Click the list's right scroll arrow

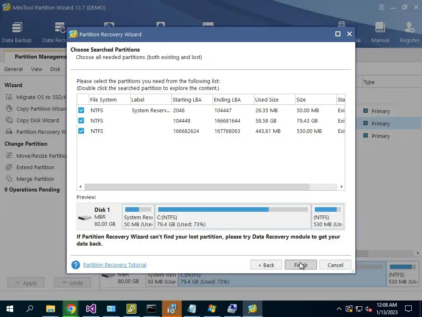click(x=341, y=187)
